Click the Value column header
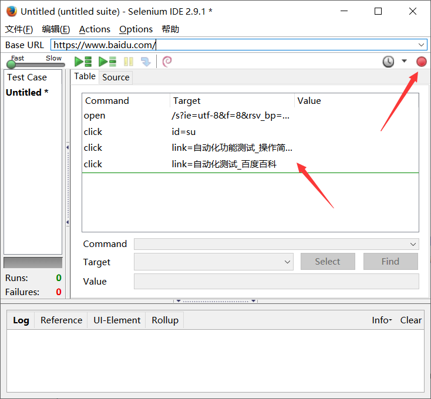The height and width of the screenshot is (399, 431). tap(356, 100)
